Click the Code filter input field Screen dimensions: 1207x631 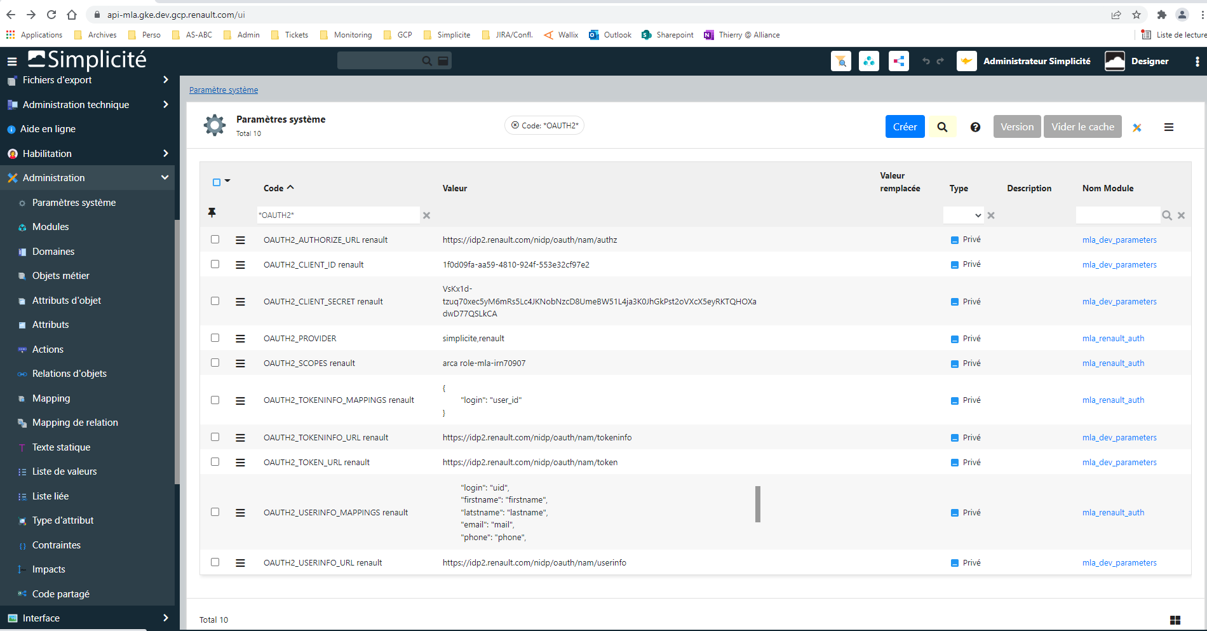tap(338, 215)
